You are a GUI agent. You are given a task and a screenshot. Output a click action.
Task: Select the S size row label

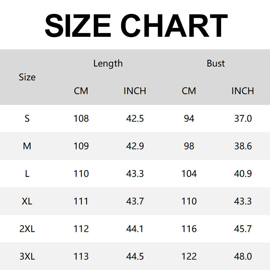pyautogui.click(x=27, y=118)
